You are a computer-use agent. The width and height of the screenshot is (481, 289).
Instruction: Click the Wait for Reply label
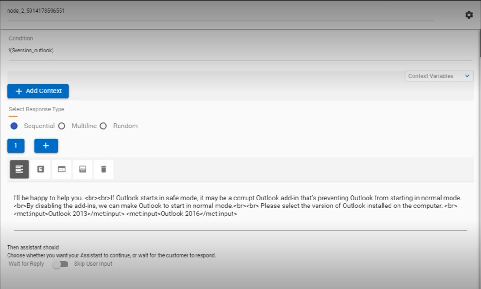(26, 264)
